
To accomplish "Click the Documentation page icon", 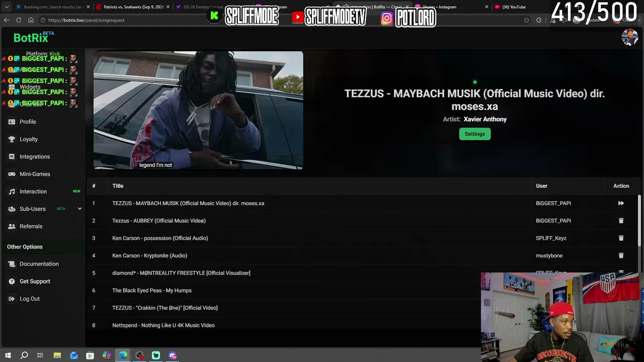I will 12,264.
